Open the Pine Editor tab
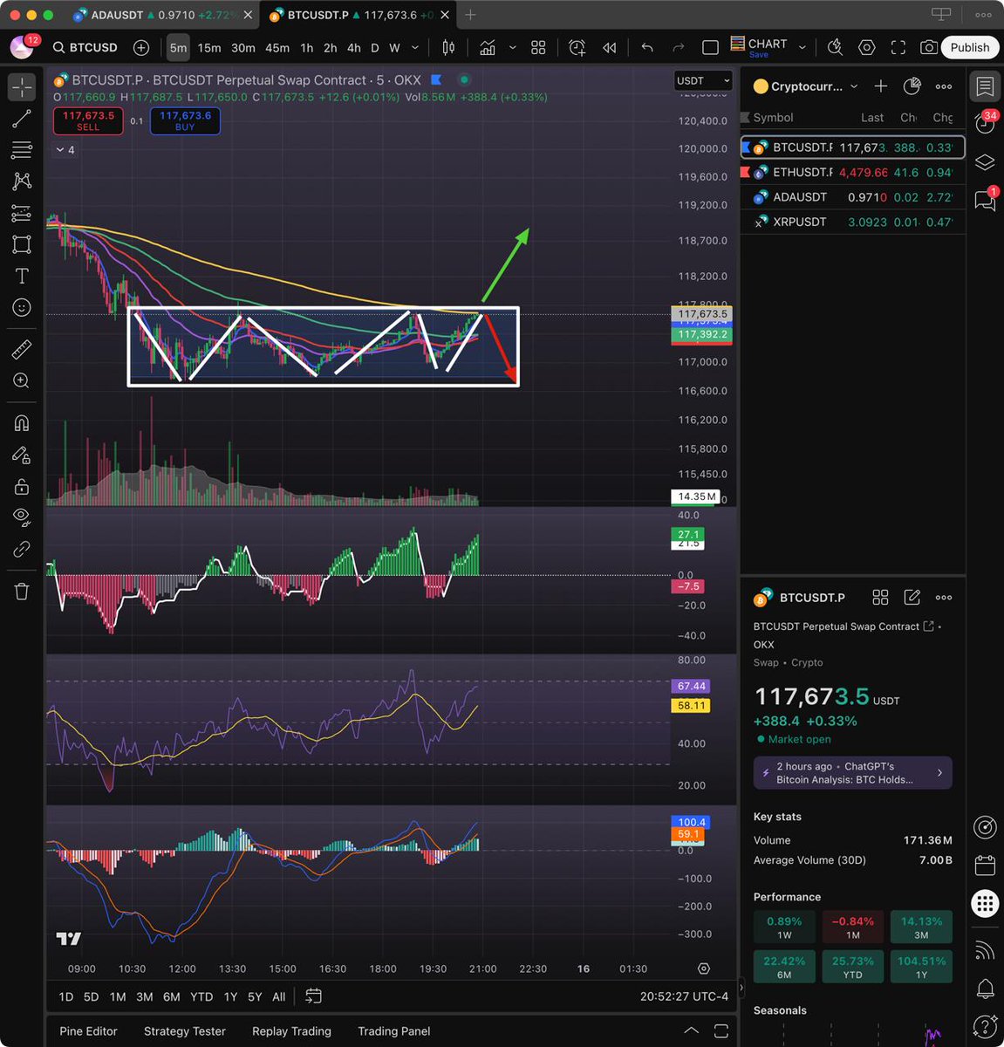 [88, 1031]
